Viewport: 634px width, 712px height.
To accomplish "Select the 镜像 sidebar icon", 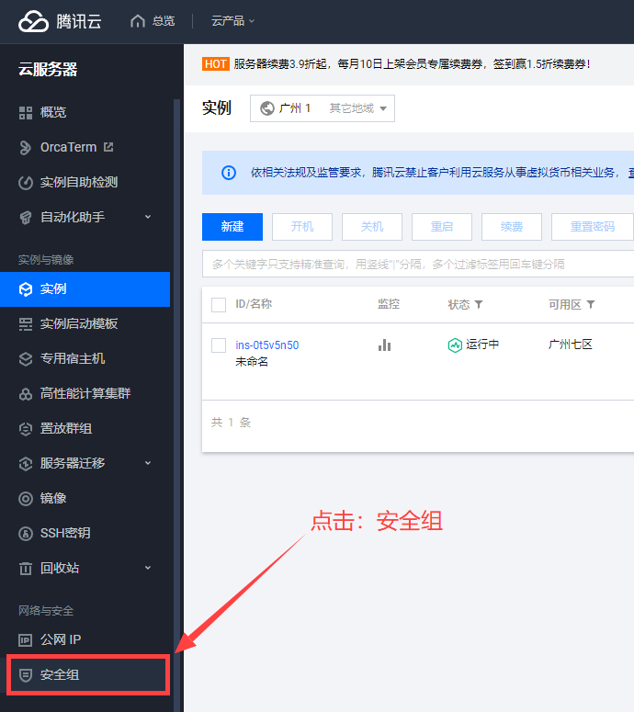I will pos(26,498).
